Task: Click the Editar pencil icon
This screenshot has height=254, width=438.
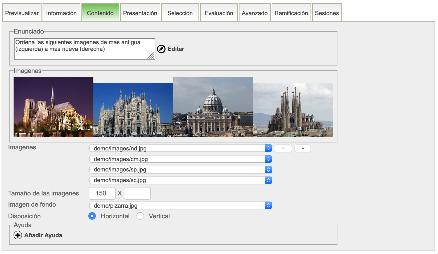Action: coord(161,49)
